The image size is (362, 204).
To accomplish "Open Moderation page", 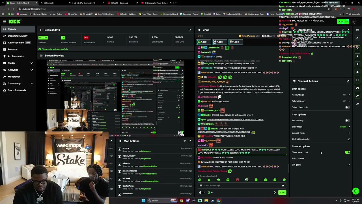I will [18, 76].
